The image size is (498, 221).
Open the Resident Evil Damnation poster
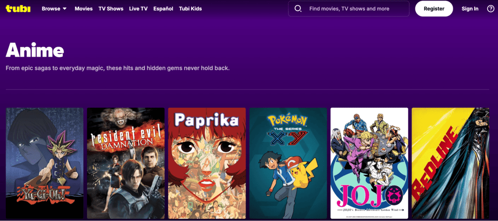(126, 163)
